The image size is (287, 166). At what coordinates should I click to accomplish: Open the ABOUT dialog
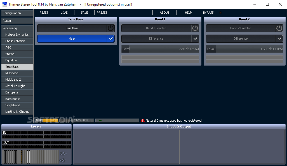pos(164,13)
